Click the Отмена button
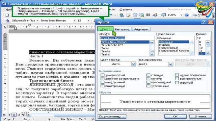The height and width of the screenshot is (121, 216). tap(200, 116)
